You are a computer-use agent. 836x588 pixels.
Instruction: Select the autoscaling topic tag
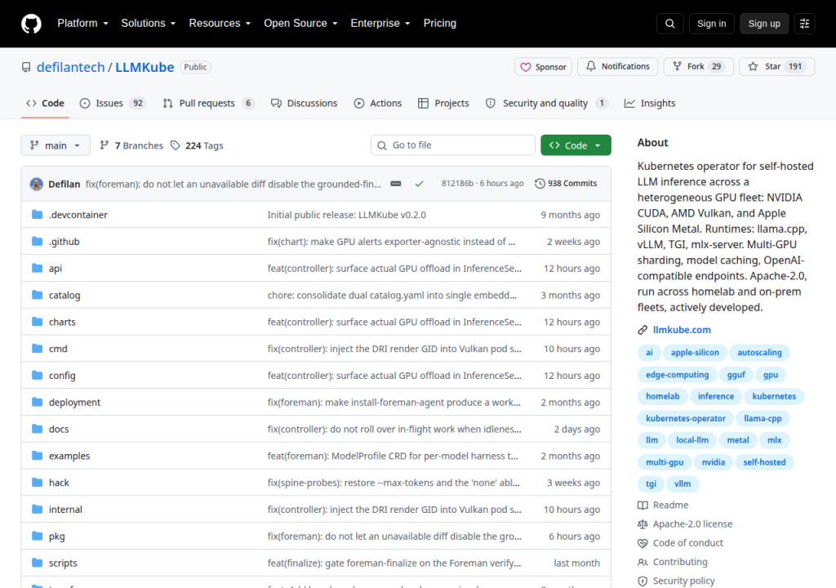[x=759, y=352]
